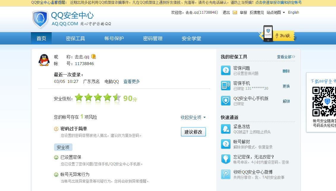The width and height of the screenshot is (336, 191).
Task: Collapse the list with 收起安全项
Action: (193, 117)
